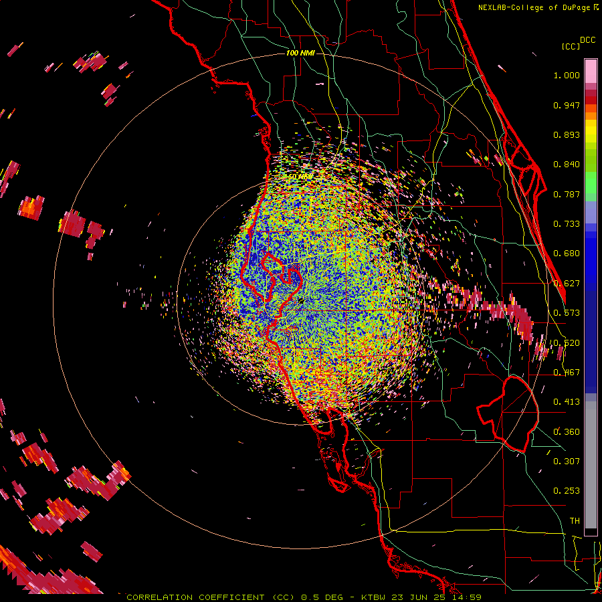Pick the bright green segment of color bar
Image resolution: width=602 pixels, height=602 pixels.
(591, 183)
